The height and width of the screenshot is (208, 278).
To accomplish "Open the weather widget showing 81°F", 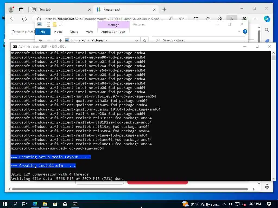I will [201, 204].
